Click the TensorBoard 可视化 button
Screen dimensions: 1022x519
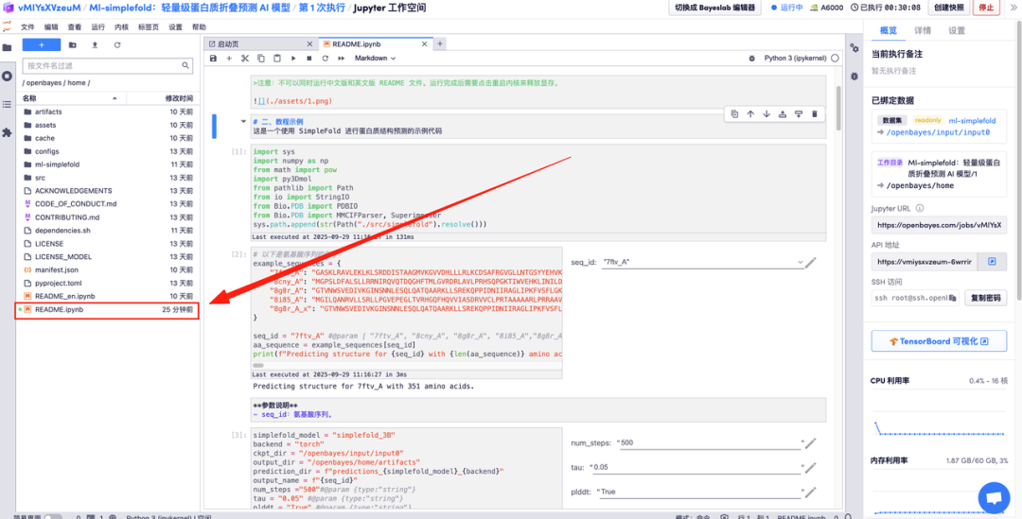tap(938, 341)
